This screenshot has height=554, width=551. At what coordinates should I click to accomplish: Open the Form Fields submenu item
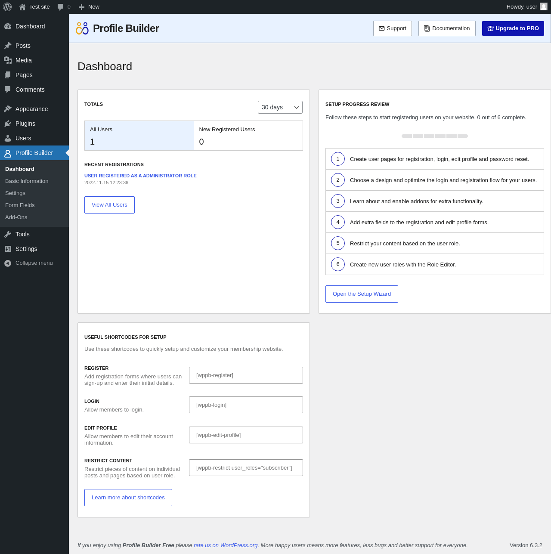pos(20,205)
